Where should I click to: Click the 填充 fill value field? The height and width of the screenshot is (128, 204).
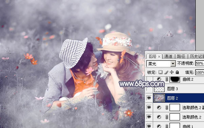pos(200,72)
